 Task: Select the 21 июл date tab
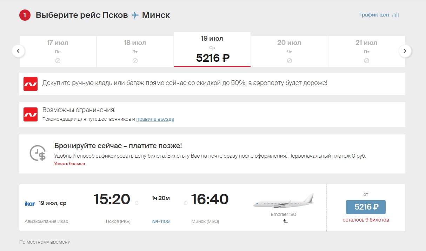coord(366,51)
